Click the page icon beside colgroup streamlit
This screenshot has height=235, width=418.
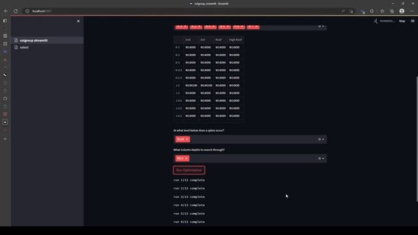click(16, 40)
